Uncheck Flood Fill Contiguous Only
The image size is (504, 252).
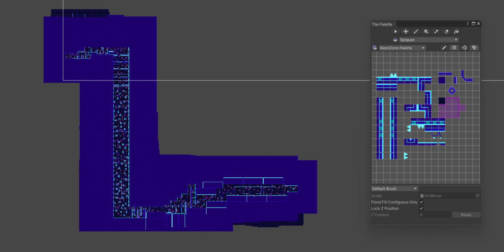[421, 202]
